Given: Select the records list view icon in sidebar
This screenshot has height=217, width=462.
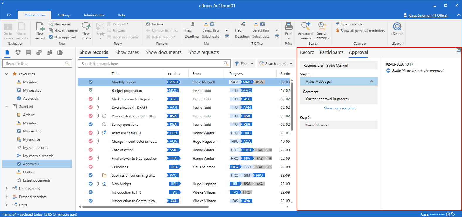Looking at the screenshot, I should point(7,52).
